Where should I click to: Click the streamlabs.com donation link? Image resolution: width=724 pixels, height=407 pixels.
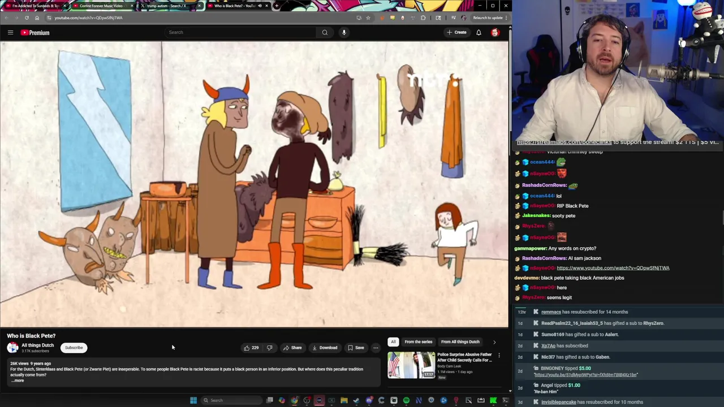coord(564,142)
